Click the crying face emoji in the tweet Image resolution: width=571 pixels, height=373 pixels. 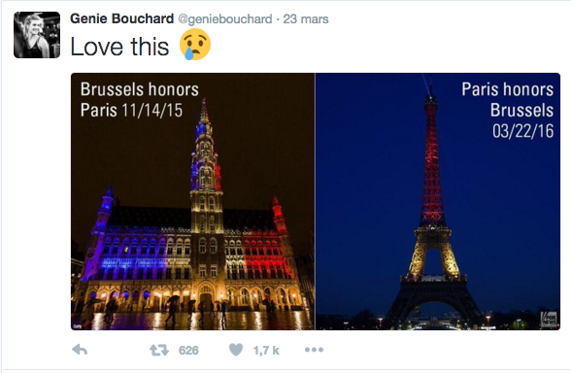195,45
